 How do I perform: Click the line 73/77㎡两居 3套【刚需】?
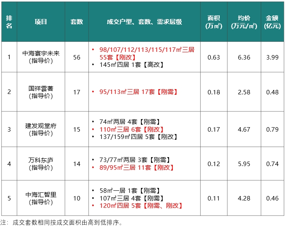[135, 160]
